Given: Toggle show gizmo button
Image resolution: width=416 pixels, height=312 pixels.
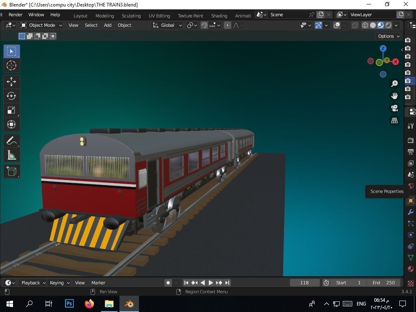Looking at the screenshot, I should click(318, 25).
